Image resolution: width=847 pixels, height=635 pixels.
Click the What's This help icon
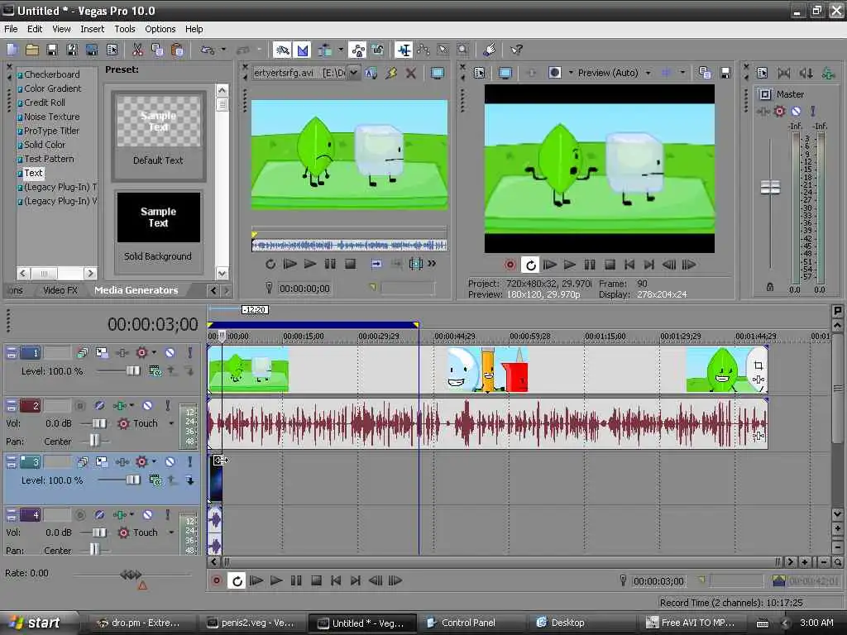(x=516, y=50)
